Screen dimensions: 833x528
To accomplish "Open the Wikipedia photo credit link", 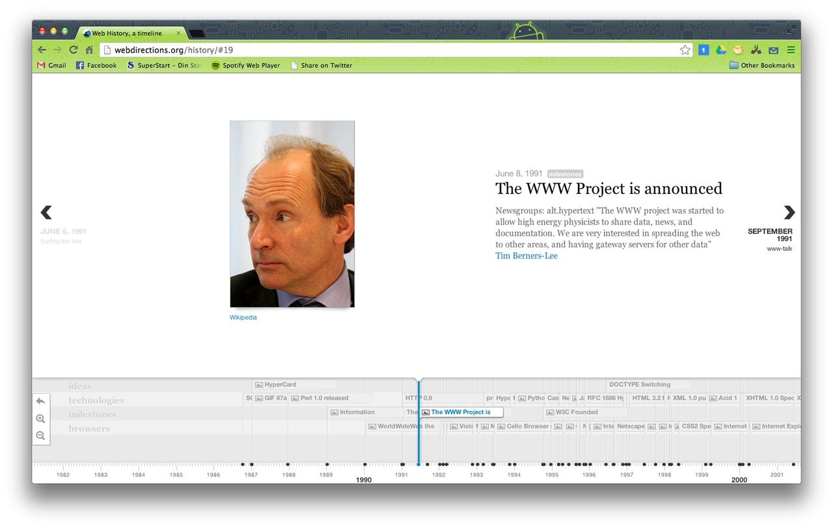I will (243, 318).
